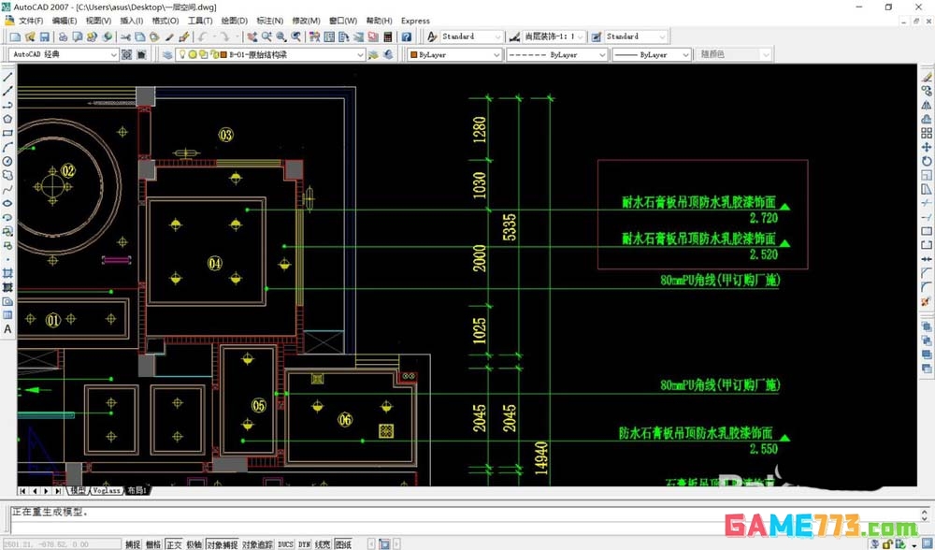Open the Layer Properties Manager
The height and width of the screenshot is (550, 935).
(x=168, y=53)
